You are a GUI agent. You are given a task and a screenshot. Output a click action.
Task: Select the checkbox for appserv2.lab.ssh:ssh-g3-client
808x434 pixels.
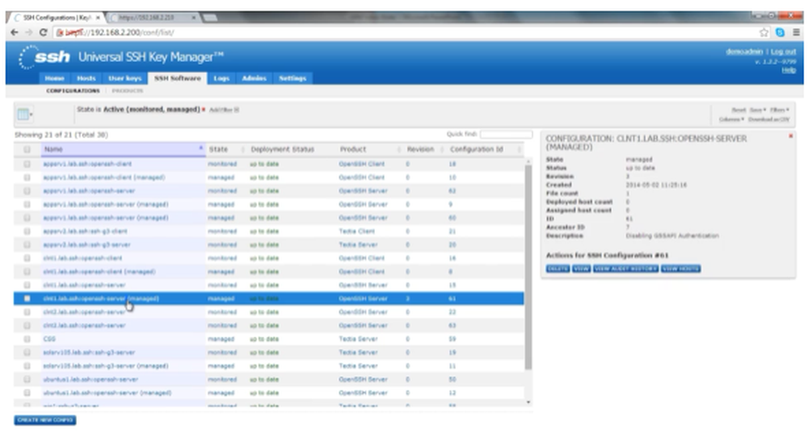(x=27, y=232)
